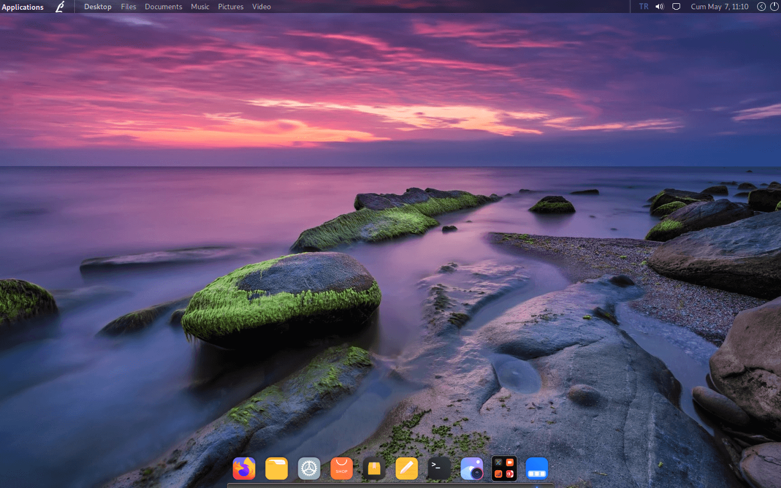Open the yellow Files manager dock icon
The image size is (781, 488).
(277, 468)
